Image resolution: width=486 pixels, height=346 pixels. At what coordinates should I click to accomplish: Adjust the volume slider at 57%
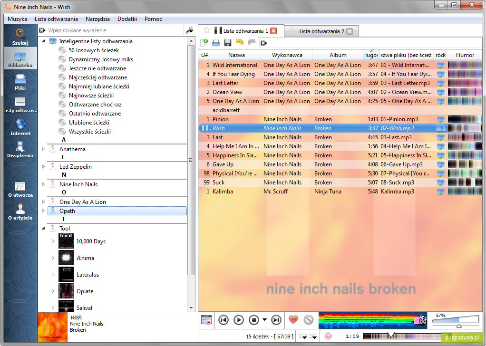[456, 321]
